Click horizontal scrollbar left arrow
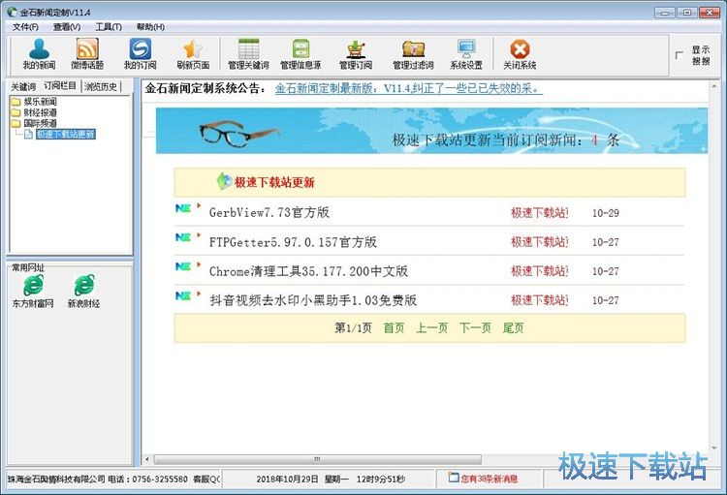 pyautogui.click(x=147, y=459)
